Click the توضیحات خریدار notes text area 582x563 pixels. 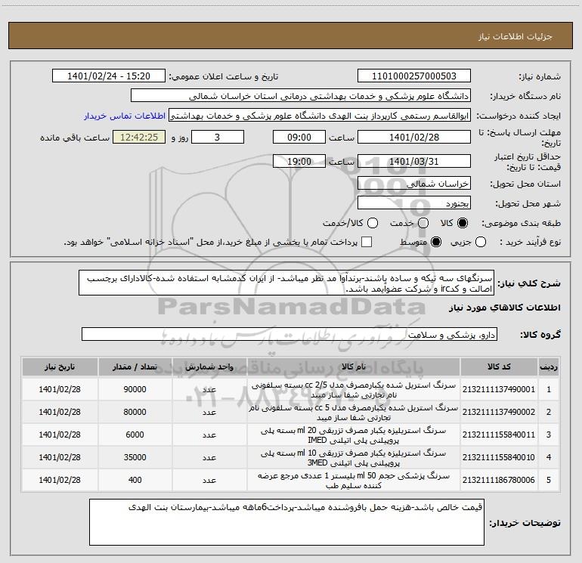click(287, 521)
